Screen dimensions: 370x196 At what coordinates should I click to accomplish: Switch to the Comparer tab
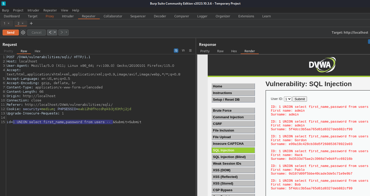(x=182, y=16)
